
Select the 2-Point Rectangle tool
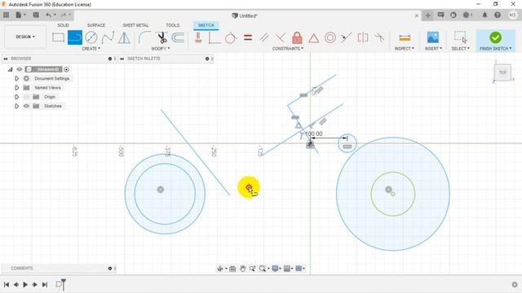click(58, 37)
